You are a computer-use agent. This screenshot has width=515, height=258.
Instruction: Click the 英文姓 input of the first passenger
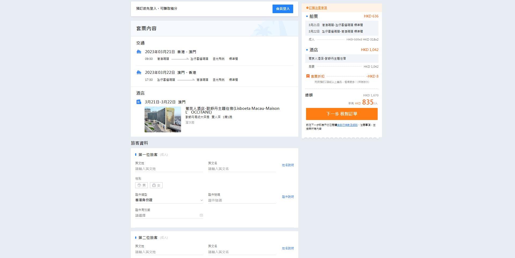tap(169, 169)
